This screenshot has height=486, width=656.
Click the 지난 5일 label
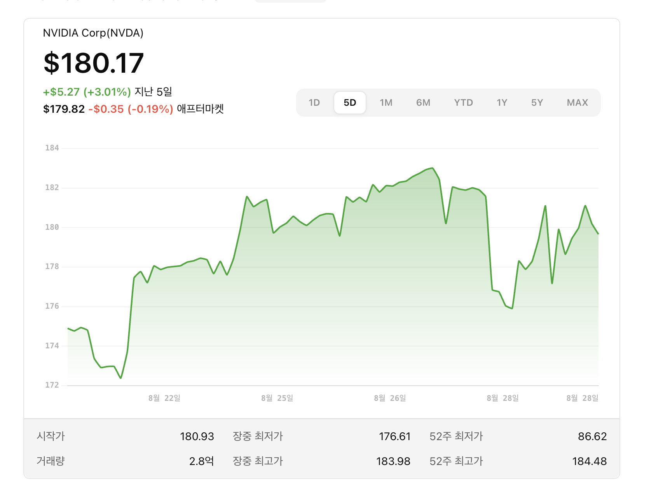click(x=153, y=92)
